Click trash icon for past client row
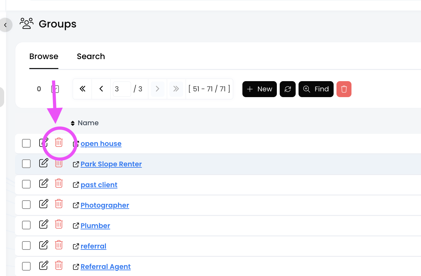 click(x=59, y=183)
